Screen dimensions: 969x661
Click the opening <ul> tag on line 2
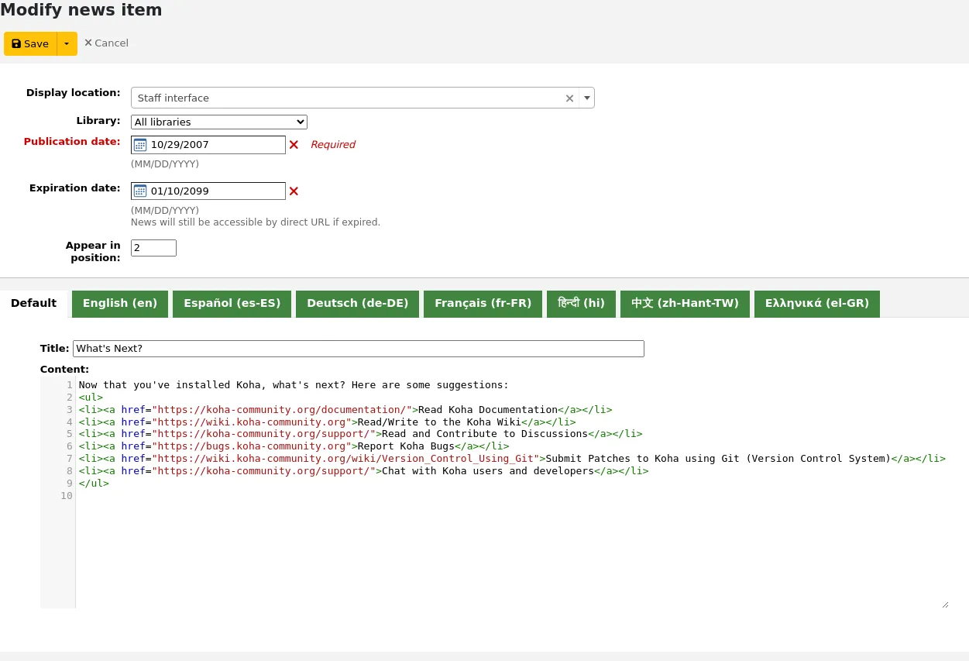(91, 398)
